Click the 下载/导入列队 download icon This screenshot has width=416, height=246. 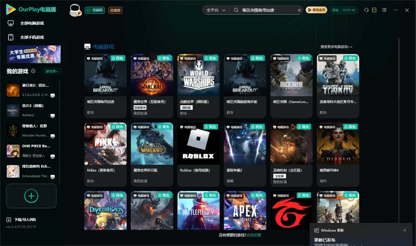(9, 219)
